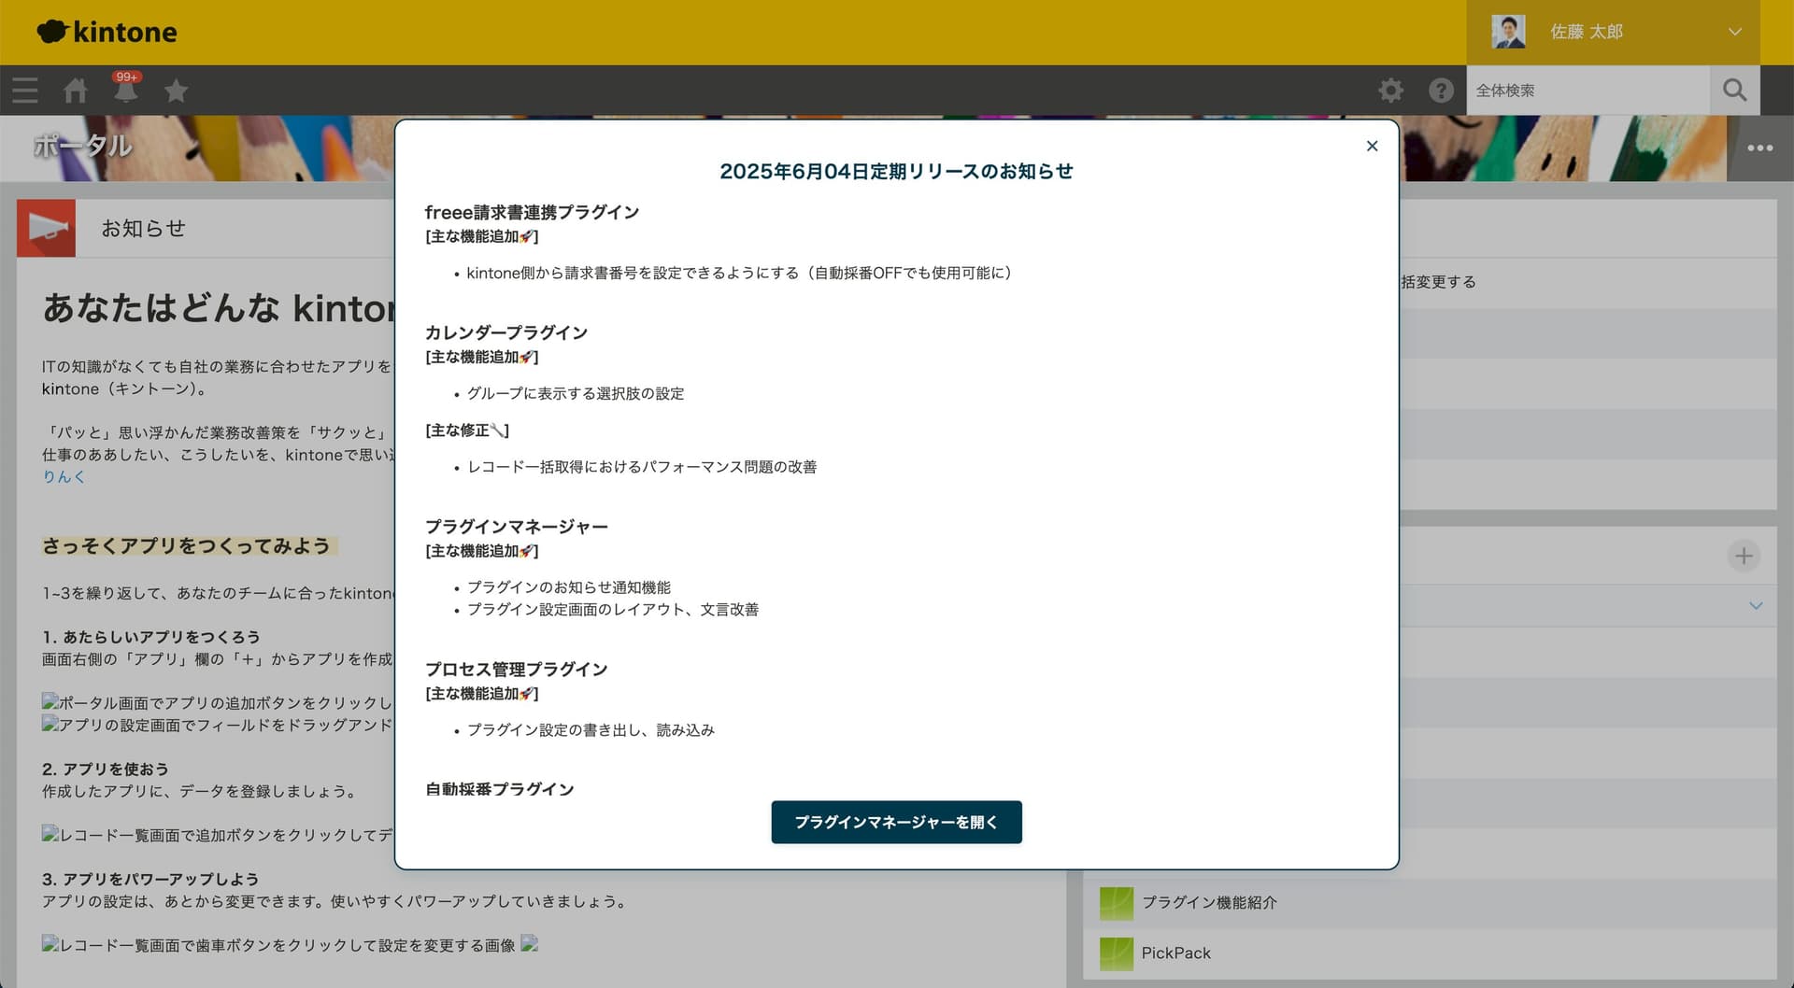Open the プラグイン機能紹介 app link
The height and width of the screenshot is (988, 1794).
click(x=1209, y=902)
